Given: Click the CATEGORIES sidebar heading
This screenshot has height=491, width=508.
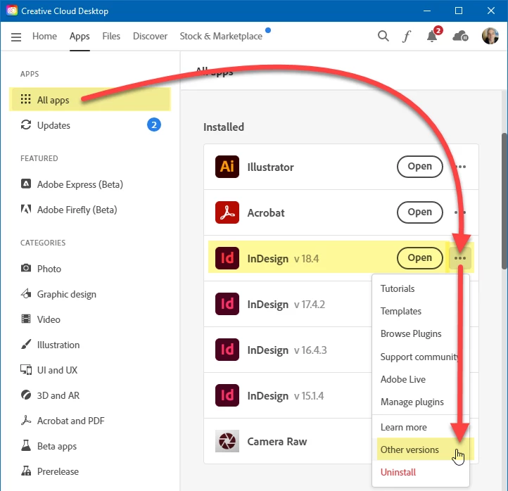Looking at the screenshot, I should tap(43, 243).
